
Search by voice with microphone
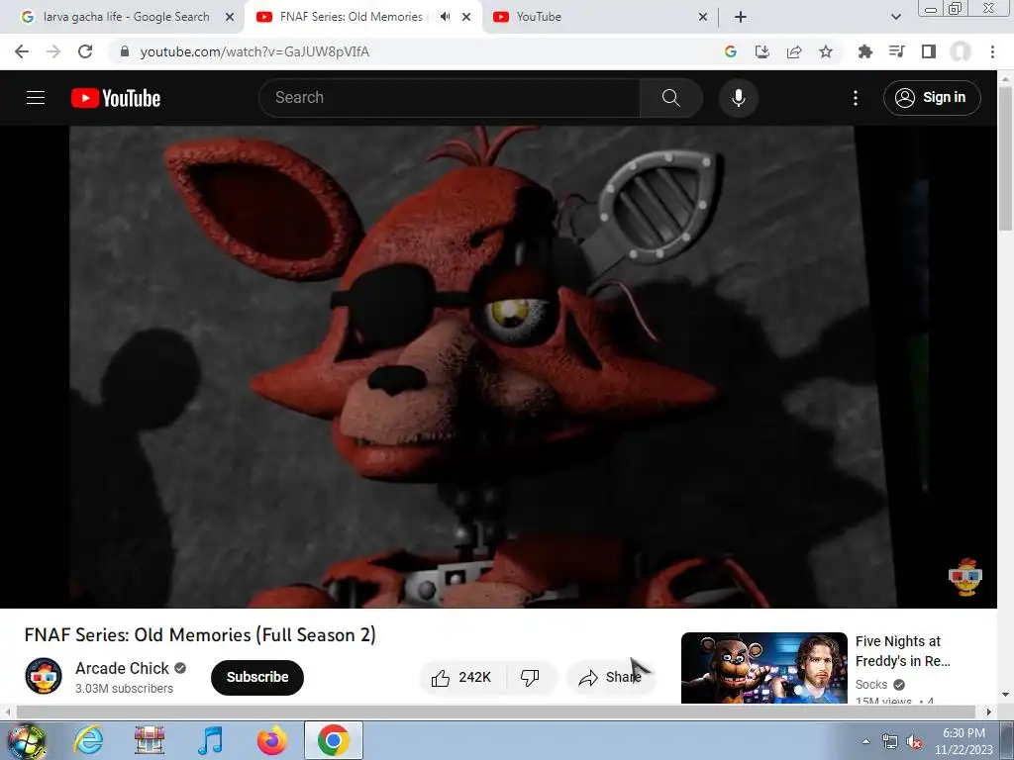click(739, 98)
